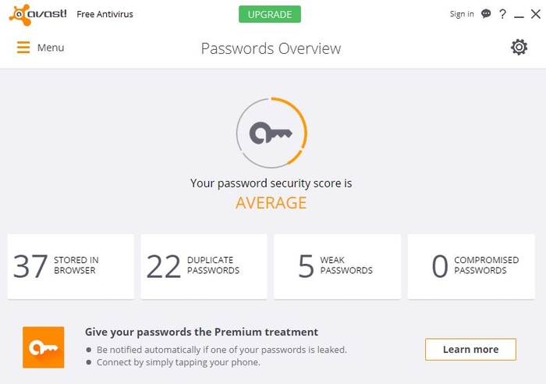The height and width of the screenshot is (384, 546).
Task: Open the Menu label
Action: tap(51, 48)
